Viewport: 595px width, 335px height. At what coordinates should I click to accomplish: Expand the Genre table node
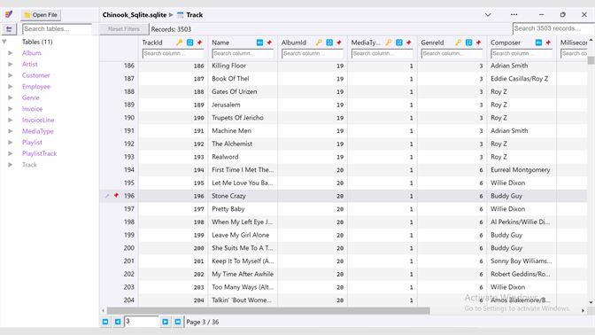(x=11, y=97)
